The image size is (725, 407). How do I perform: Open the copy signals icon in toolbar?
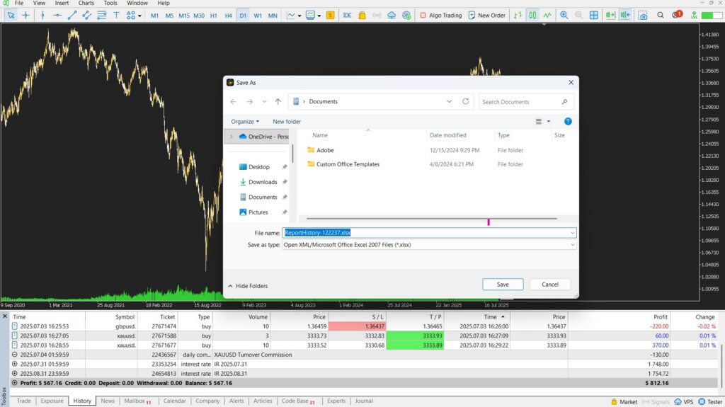tap(406, 16)
